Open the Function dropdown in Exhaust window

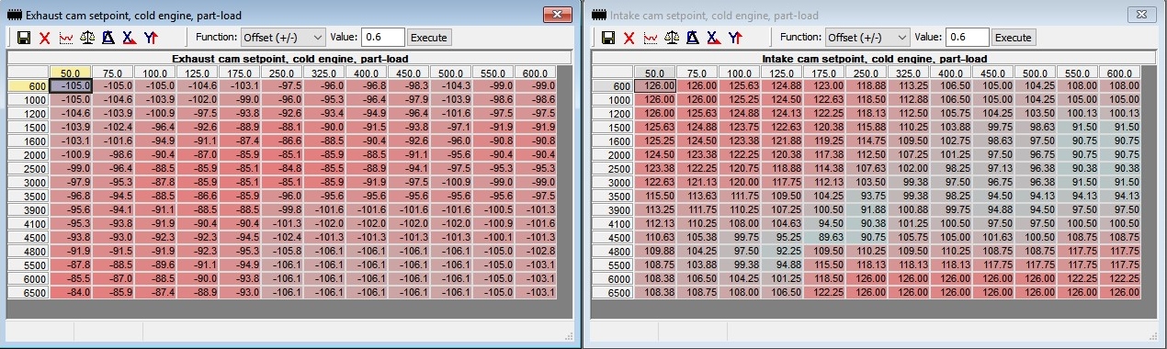[x=283, y=38]
